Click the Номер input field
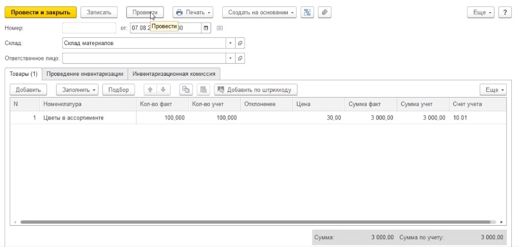The height and width of the screenshot is (247, 519). pos(89,28)
